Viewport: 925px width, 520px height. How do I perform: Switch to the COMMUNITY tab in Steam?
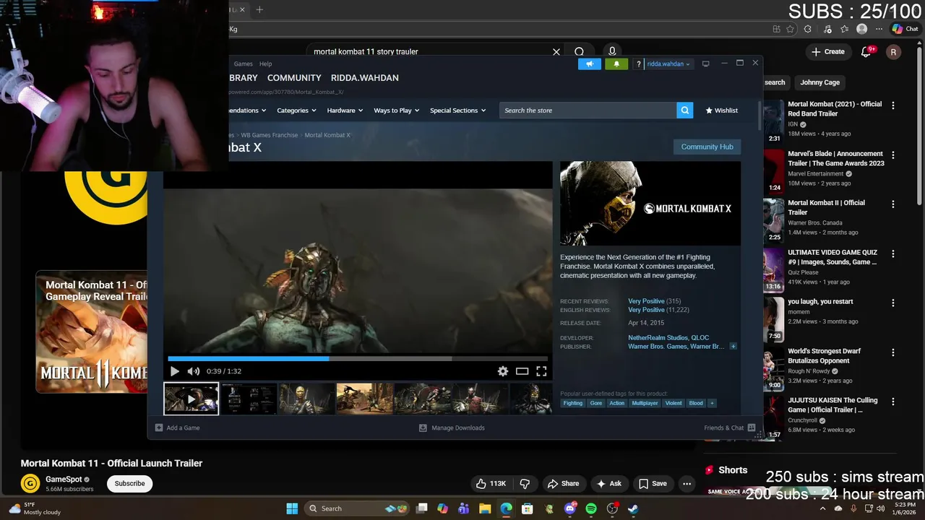tap(294, 78)
